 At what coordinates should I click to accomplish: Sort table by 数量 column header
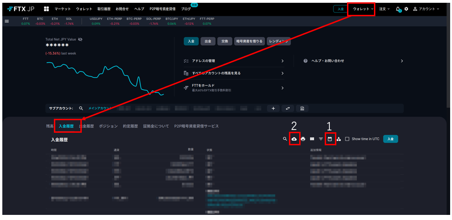pos(190,149)
